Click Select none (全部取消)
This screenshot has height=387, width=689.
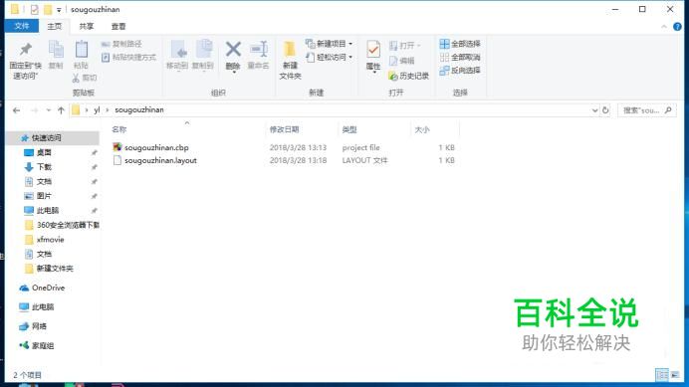(460, 57)
